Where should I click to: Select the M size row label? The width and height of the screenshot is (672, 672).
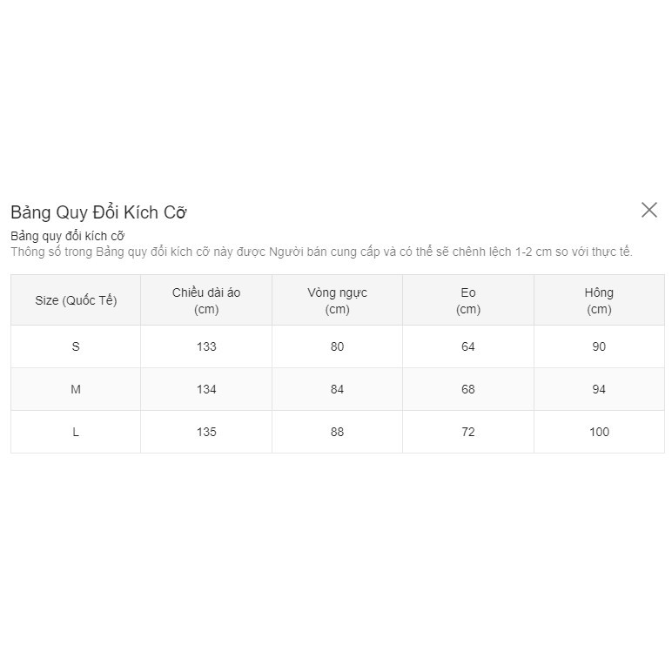tap(76, 389)
